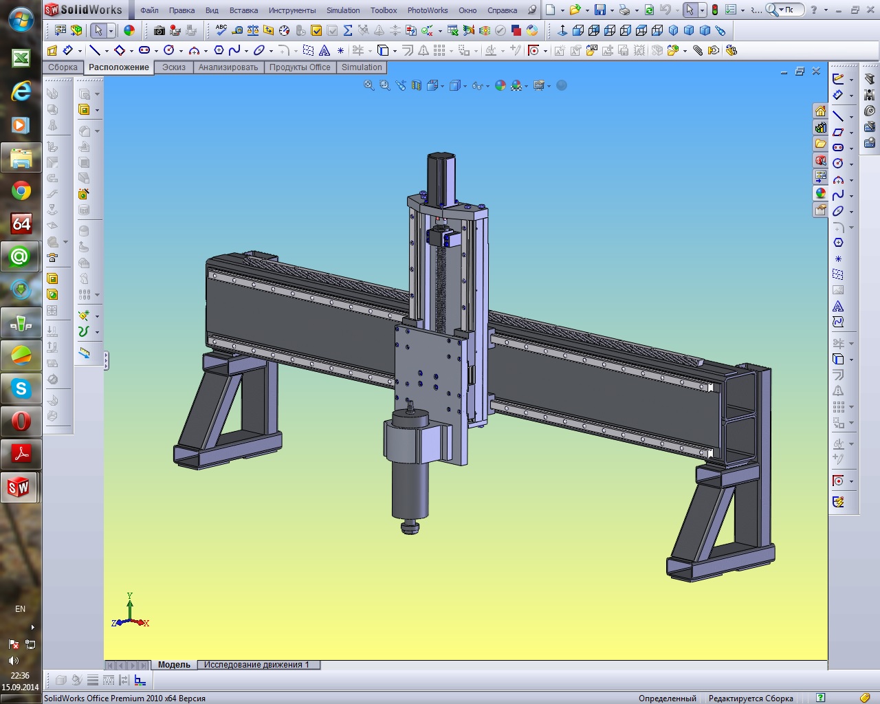
Task: Open the Инструменты menu
Action: 292,10
